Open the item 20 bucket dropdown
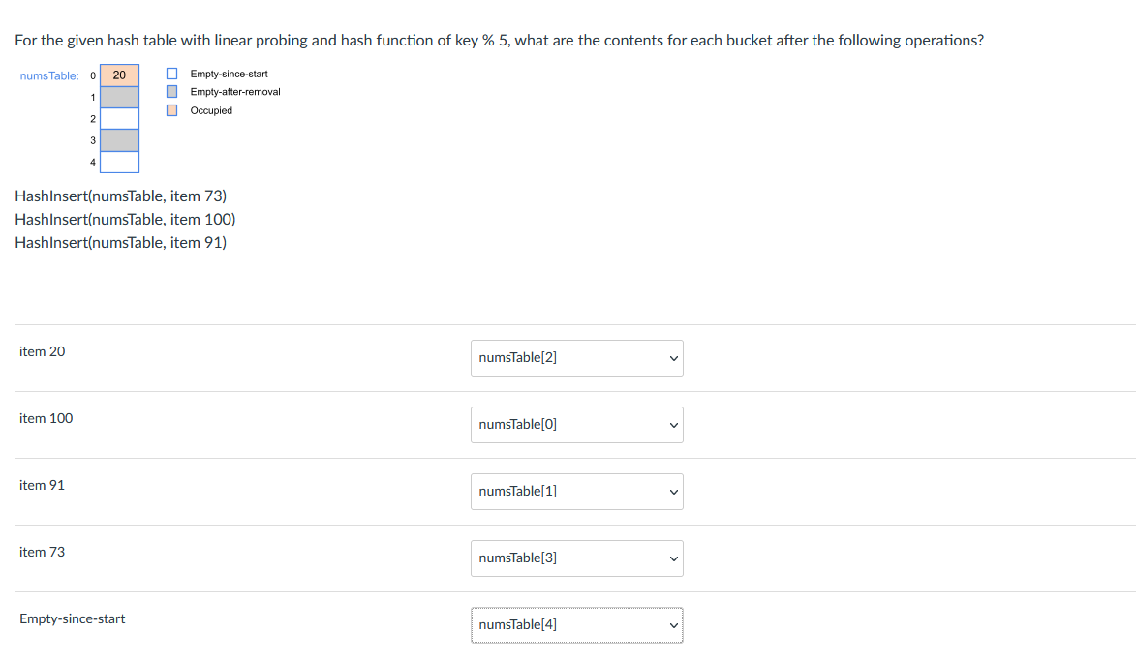This screenshot has width=1136, height=663. coord(576,358)
